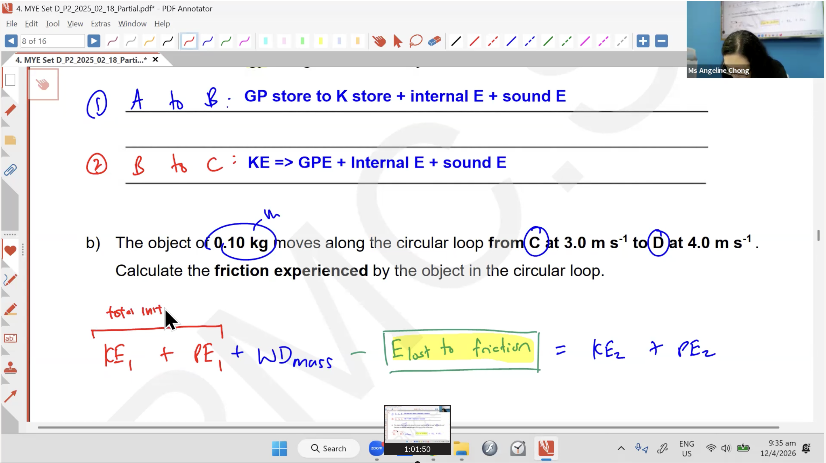826x463 pixels.
Task: Select the red pen sidebar tool
Action: [x=10, y=110]
